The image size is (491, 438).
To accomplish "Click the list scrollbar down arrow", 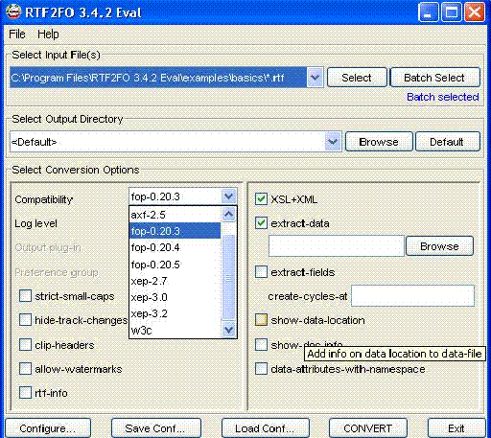I will (x=228, y=330).
